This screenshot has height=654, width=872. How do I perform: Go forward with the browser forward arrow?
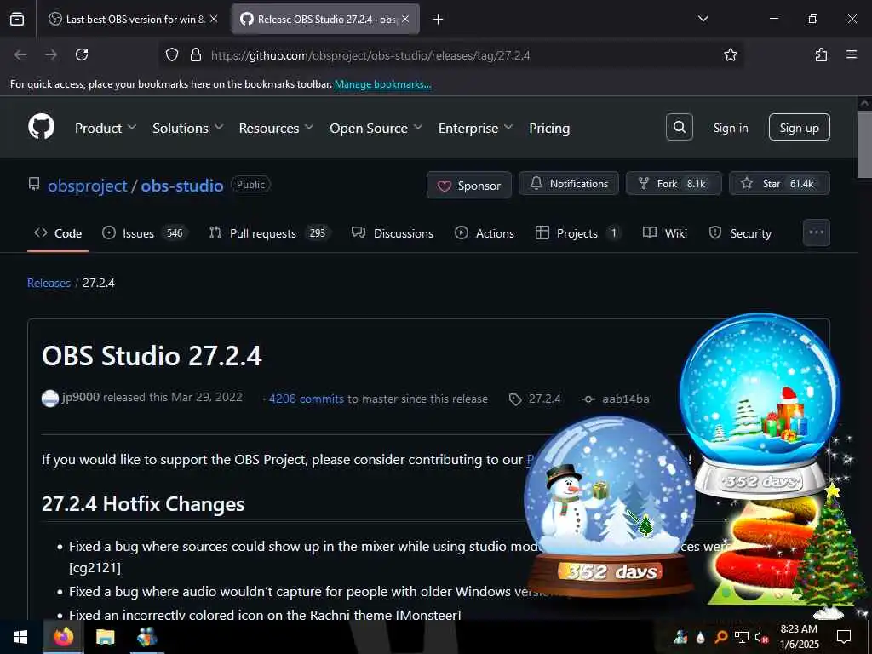[x=51, y=54]
